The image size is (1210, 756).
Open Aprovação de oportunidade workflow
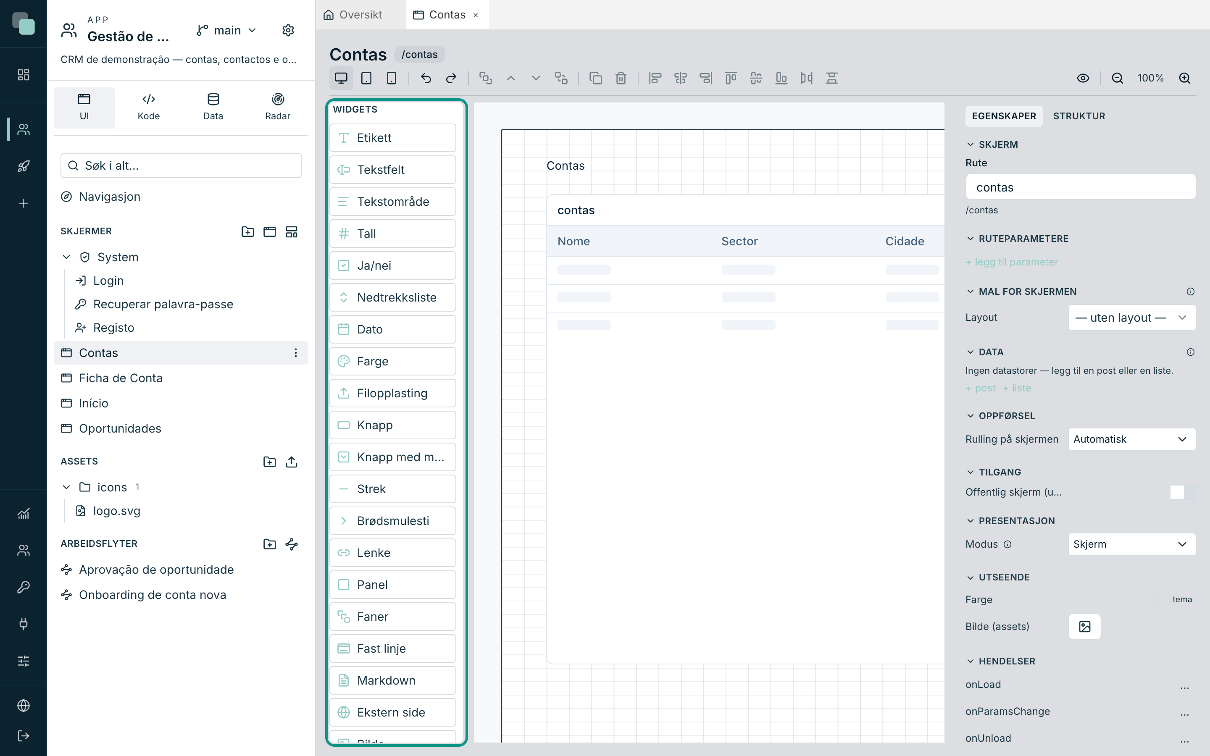[x=181, y=570]
